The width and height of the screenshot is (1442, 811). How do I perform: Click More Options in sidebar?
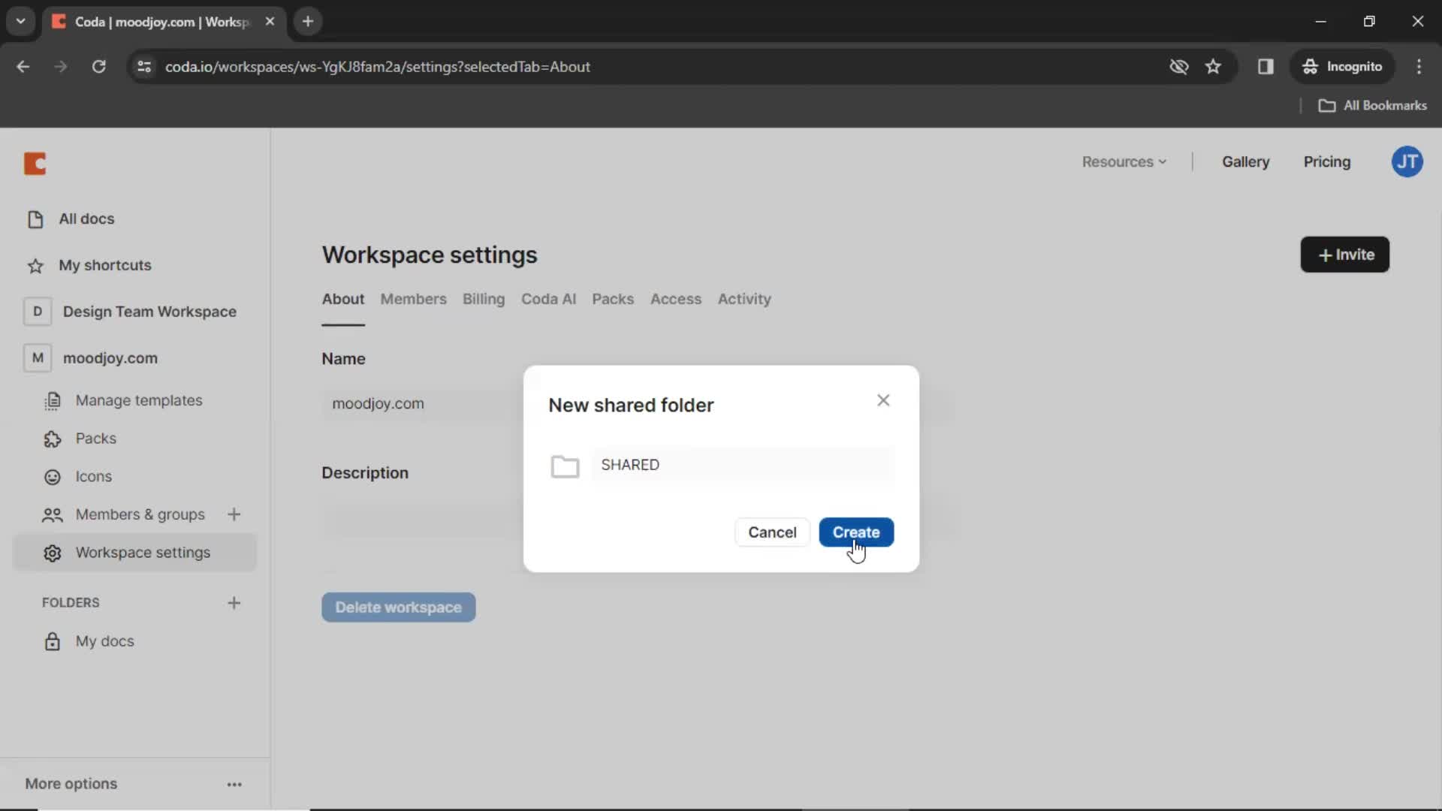(x=71, y=783)
